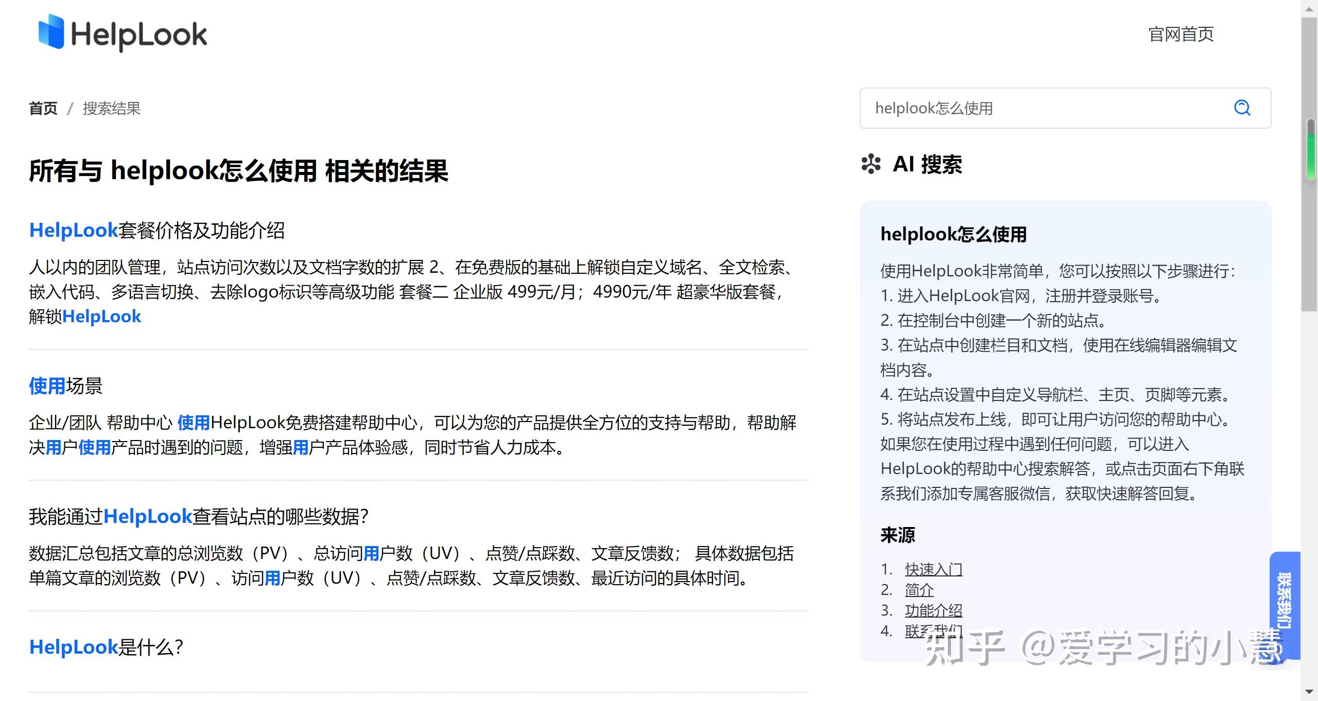1318x701 pixels.
Task: Click the 来源 heading
Action: click(897, 535)
